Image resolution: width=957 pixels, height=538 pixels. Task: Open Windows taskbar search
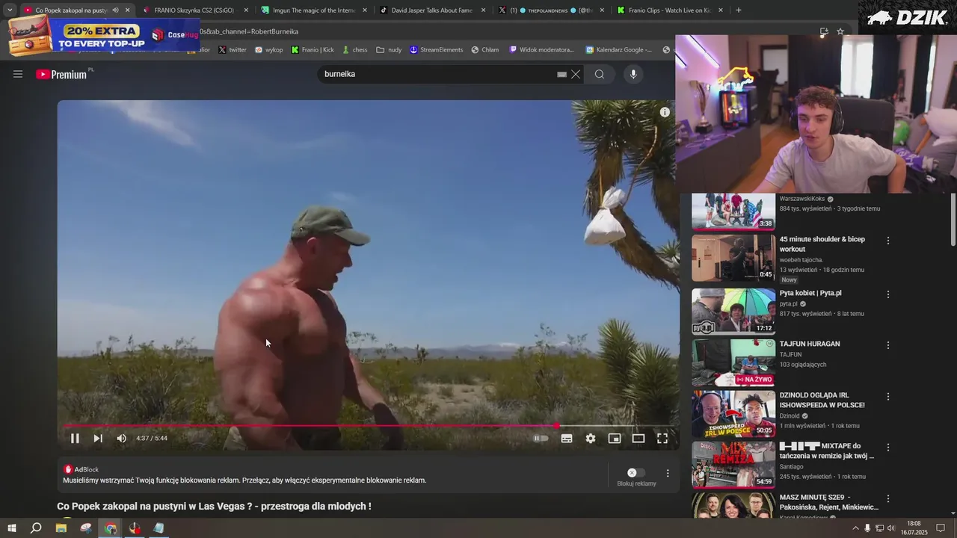click(x=36, y=528)
